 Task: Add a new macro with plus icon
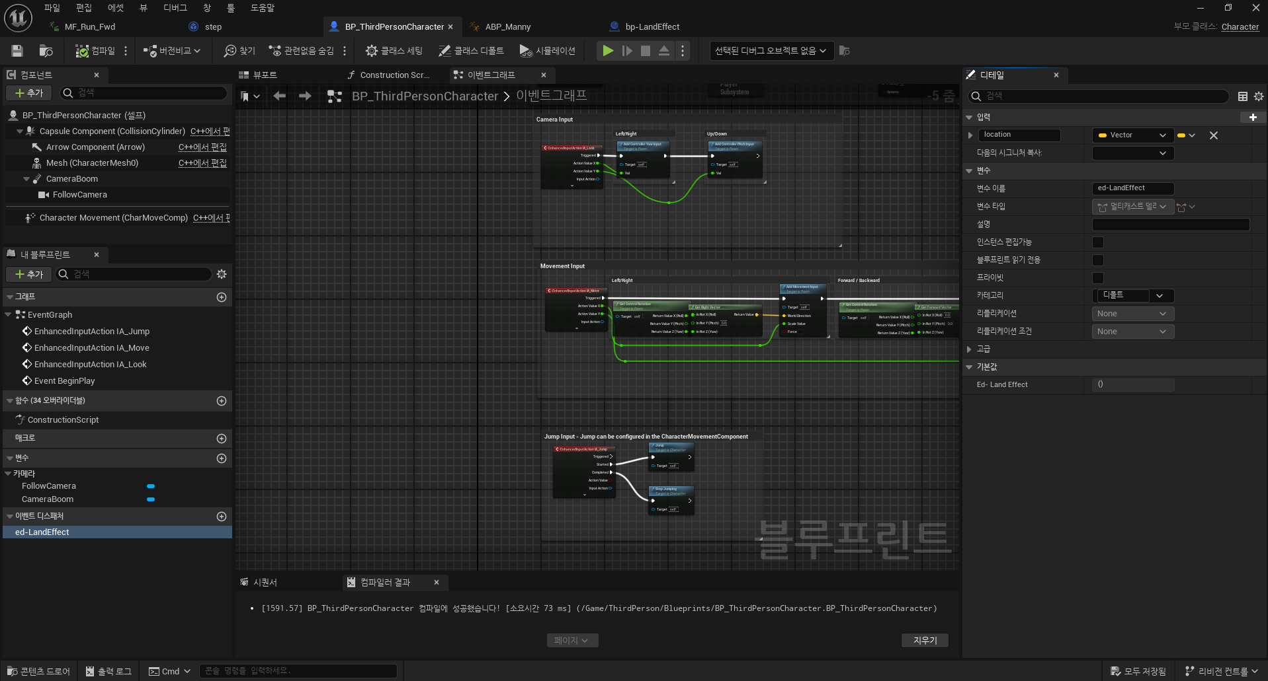tap(222, 439)
